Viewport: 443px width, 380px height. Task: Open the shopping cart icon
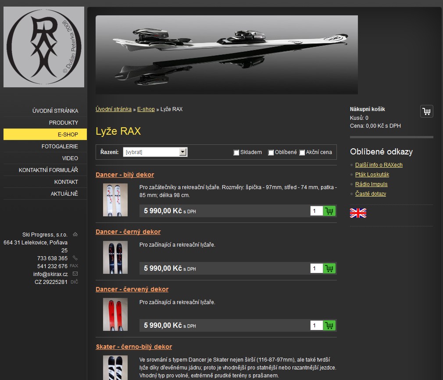(426, 111)
